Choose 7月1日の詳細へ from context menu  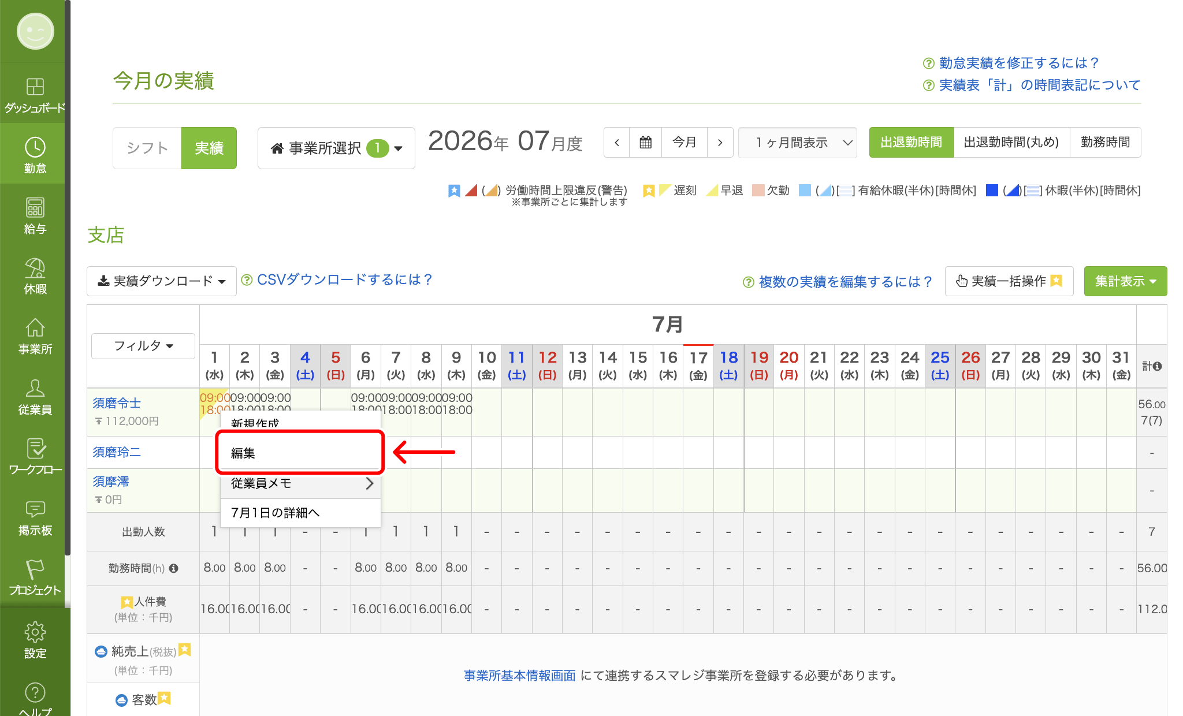pyautogui.click(x=300, y=513)
